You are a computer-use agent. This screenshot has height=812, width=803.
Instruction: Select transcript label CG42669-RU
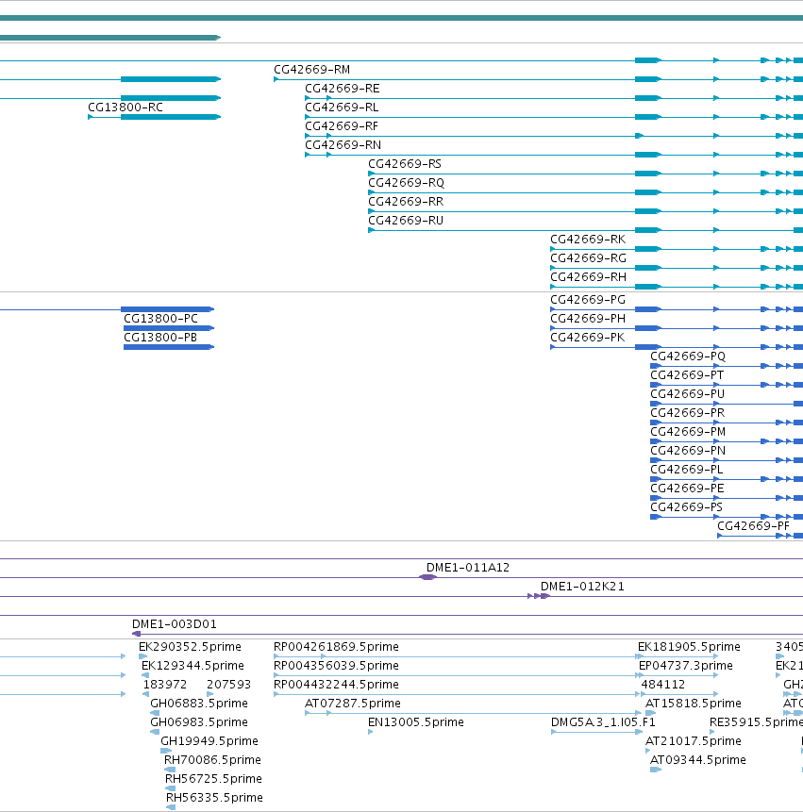click(406, 221)
